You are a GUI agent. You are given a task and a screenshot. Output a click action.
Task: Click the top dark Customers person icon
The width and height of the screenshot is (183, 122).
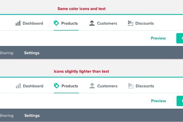point(92,23)
